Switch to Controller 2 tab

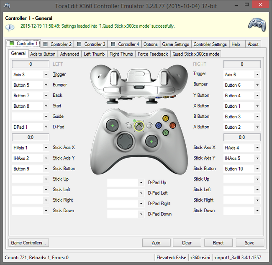57,44
